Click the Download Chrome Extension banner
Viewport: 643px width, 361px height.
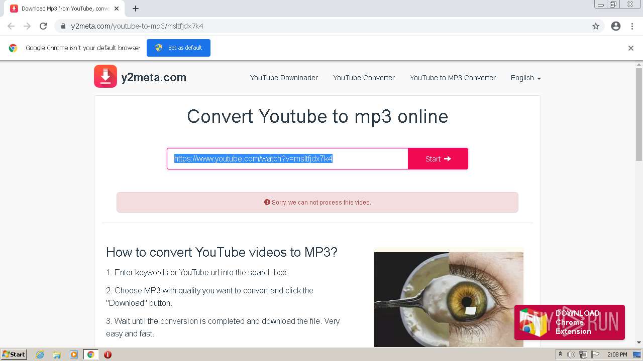(x=570, y=322)
